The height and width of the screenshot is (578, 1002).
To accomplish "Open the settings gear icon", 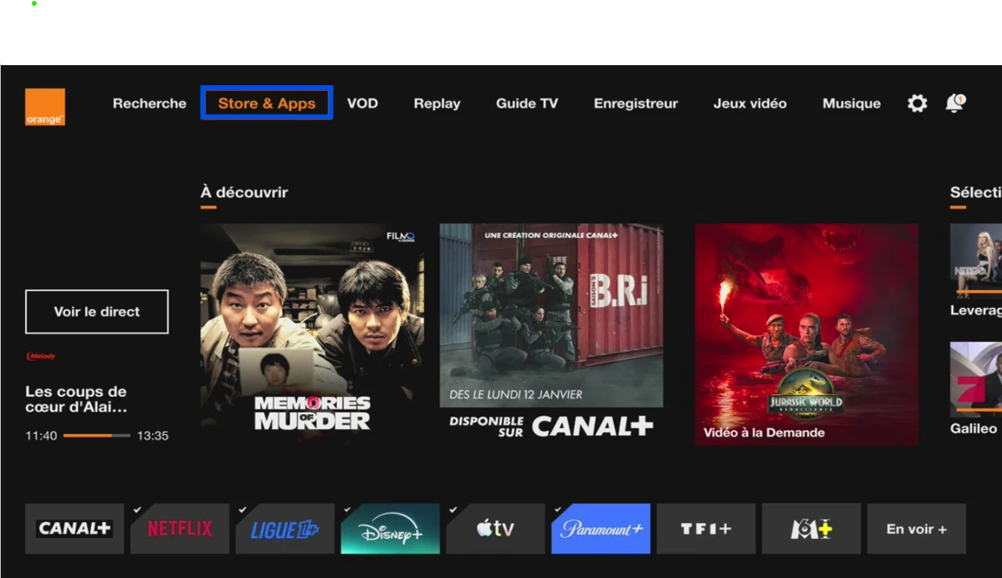I will (x=918, y=104).
